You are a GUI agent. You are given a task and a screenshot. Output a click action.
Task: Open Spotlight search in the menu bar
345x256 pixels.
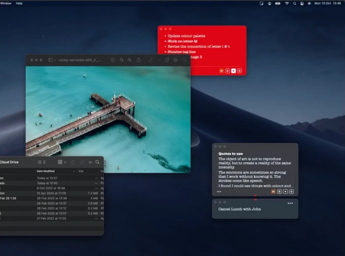tap(294, 3)
